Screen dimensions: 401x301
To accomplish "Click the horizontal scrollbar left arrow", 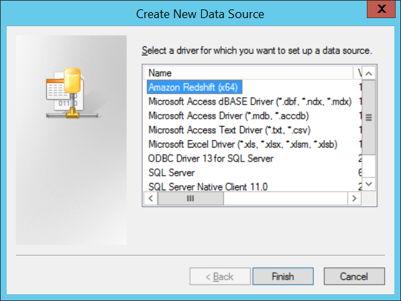I will pyautogui.click(x=151, y=198).
